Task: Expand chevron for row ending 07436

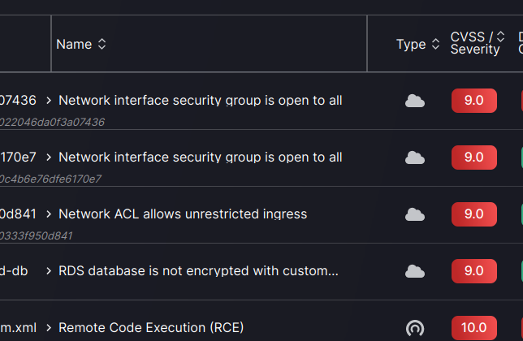Action: [x=50, y=101]
